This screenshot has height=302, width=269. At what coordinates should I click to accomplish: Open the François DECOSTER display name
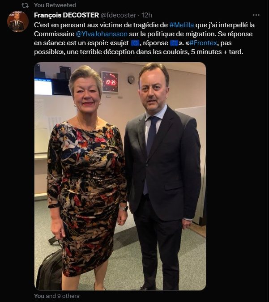click(67, 15)
